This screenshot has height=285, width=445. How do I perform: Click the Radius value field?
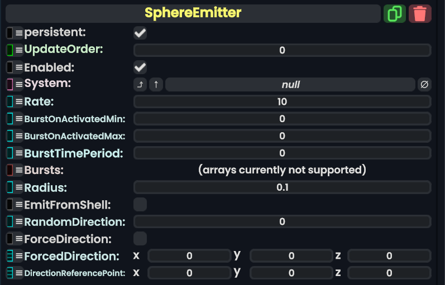point(282,187)
